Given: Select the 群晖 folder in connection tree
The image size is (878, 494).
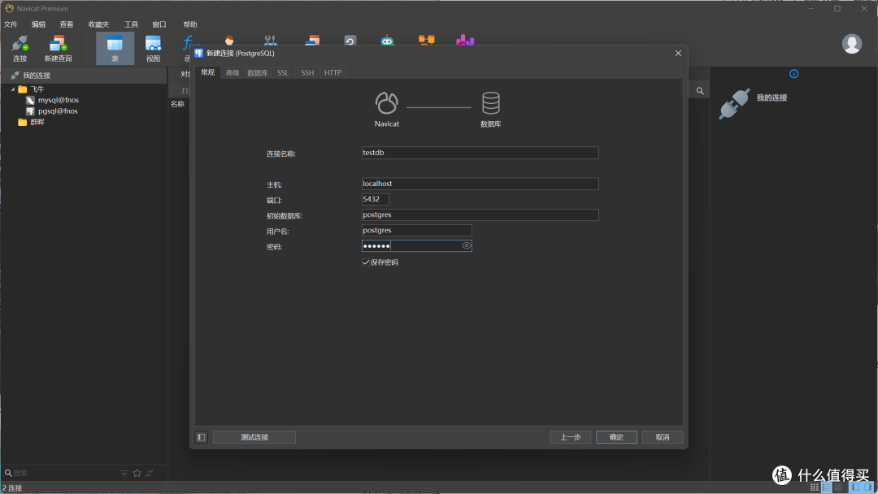Looking at the screenshot, I should [32, 122].
